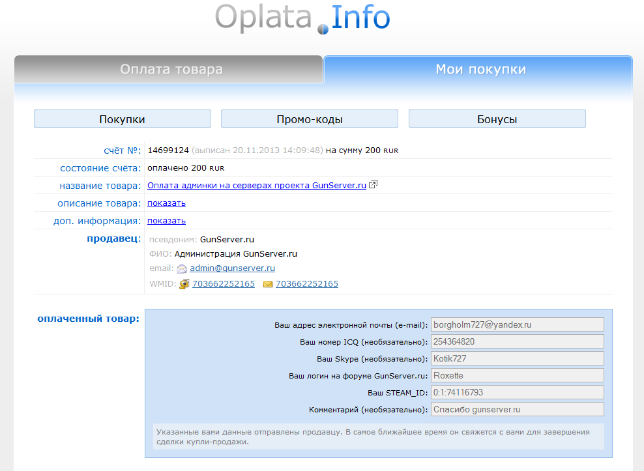Click the yellow message envelope icon near WMID
Viewport: 644px width, 471px height.
coord(268,285)
